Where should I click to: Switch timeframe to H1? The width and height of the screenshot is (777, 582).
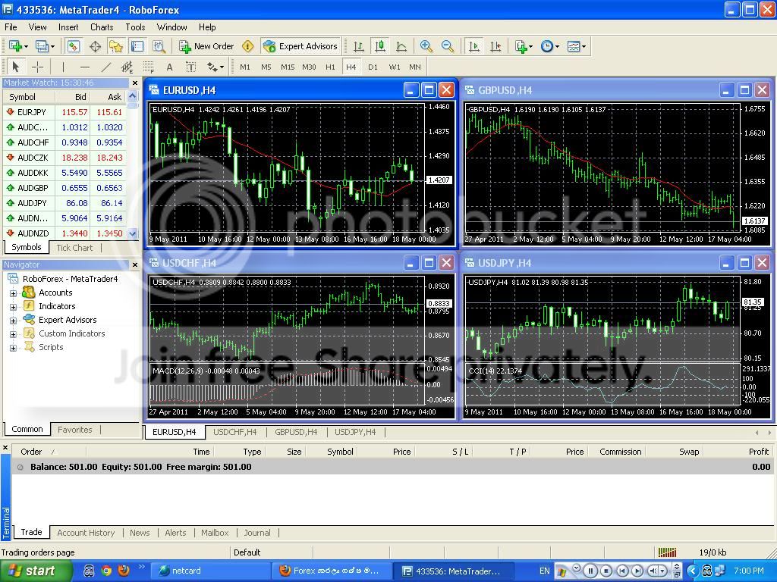pyautogui.click(x=330, y=67)
